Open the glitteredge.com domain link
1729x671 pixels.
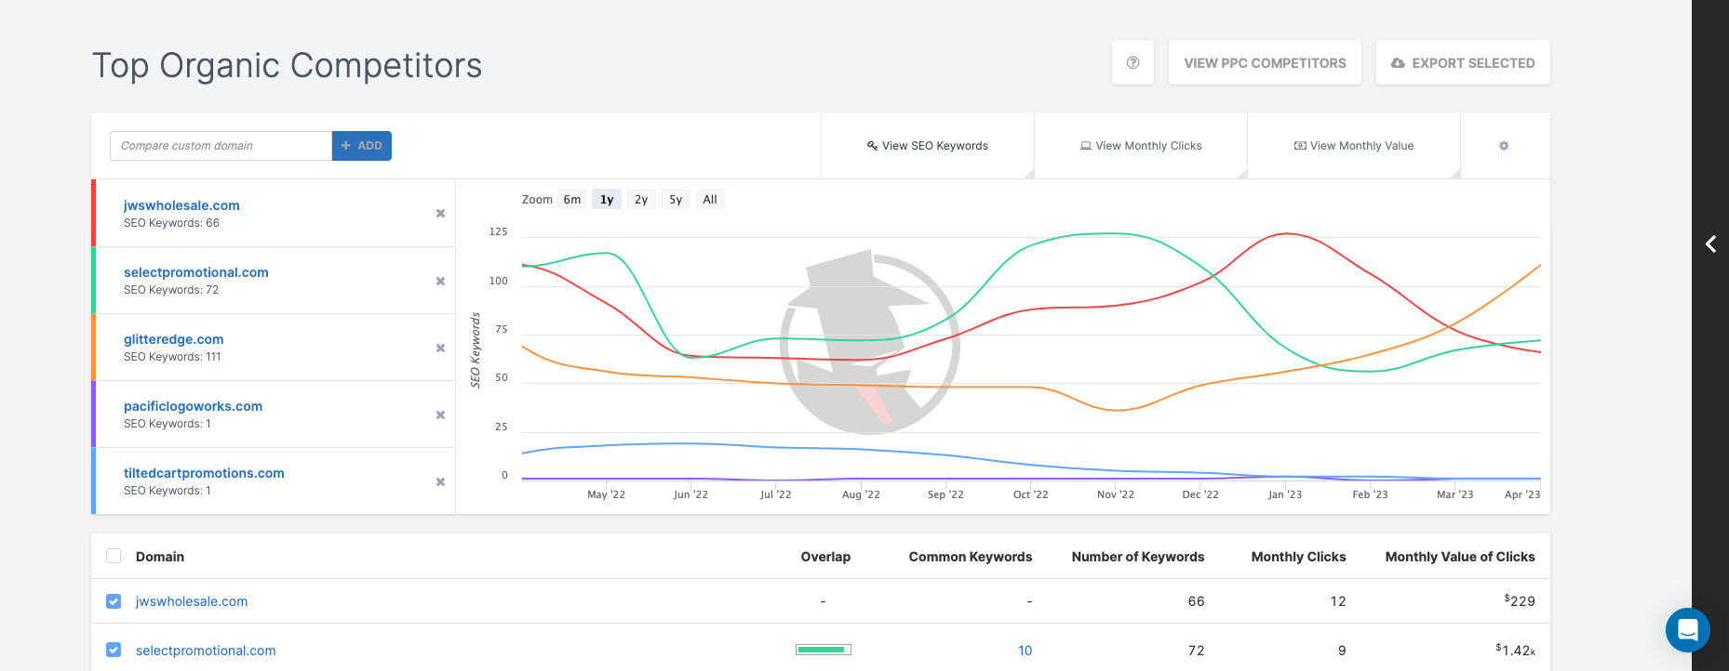coord(174,339)
